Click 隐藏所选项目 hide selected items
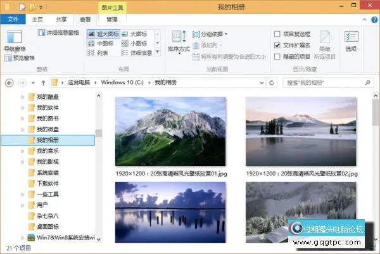The width and height of the screenshot is (380, 254). click(x=325, y=45)
